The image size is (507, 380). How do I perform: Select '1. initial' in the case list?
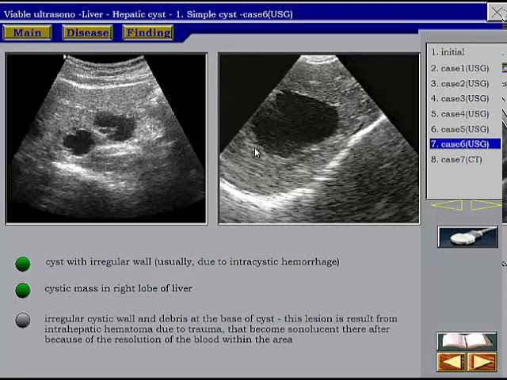click(448, 52)
